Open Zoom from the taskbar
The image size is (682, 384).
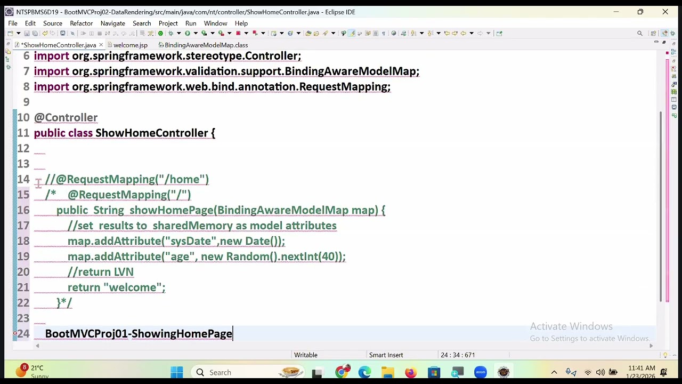click(x=481, y=372)
